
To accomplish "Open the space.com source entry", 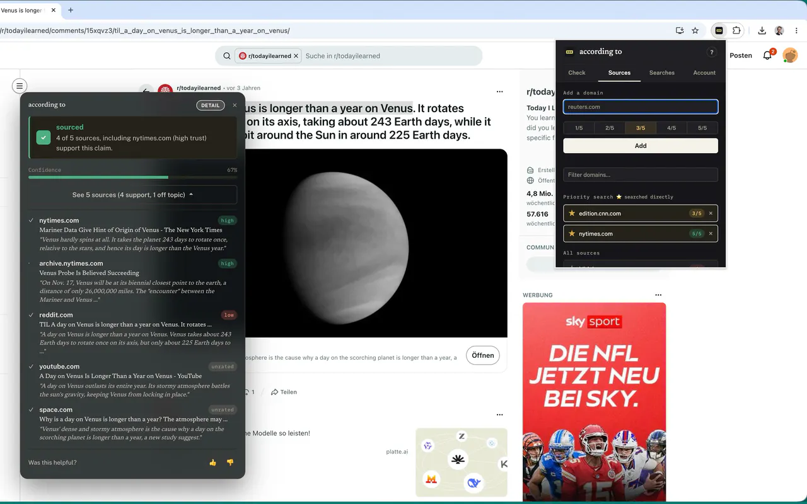I will [x=131, y=423].
